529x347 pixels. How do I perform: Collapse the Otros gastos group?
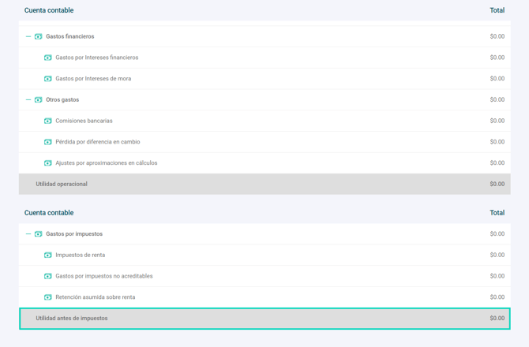pyautogui.click(x=28, y=100)
